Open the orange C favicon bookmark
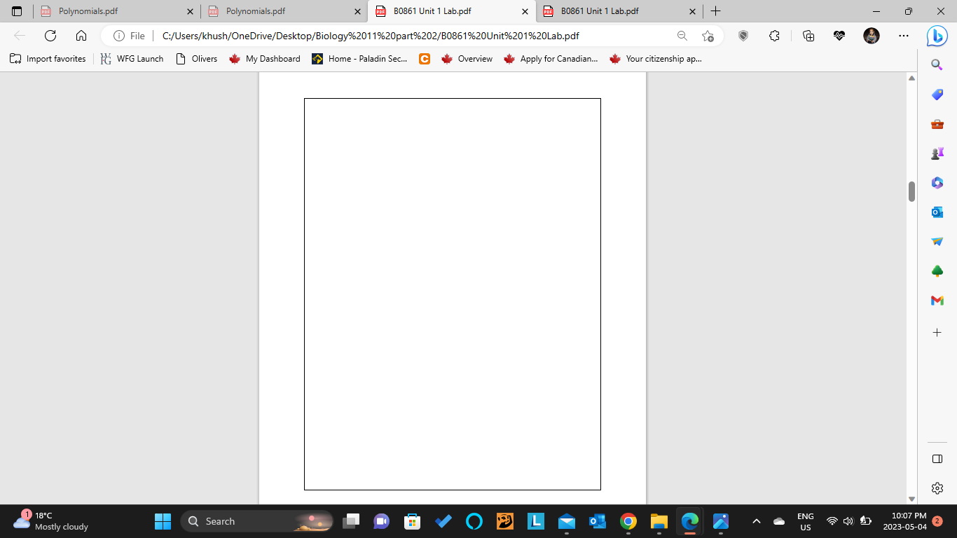957x538 pixels. tap(425, 59)
